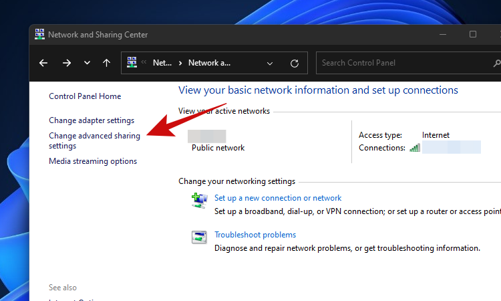
Task: Go up one level with up arrow
Action: (106, 63)
